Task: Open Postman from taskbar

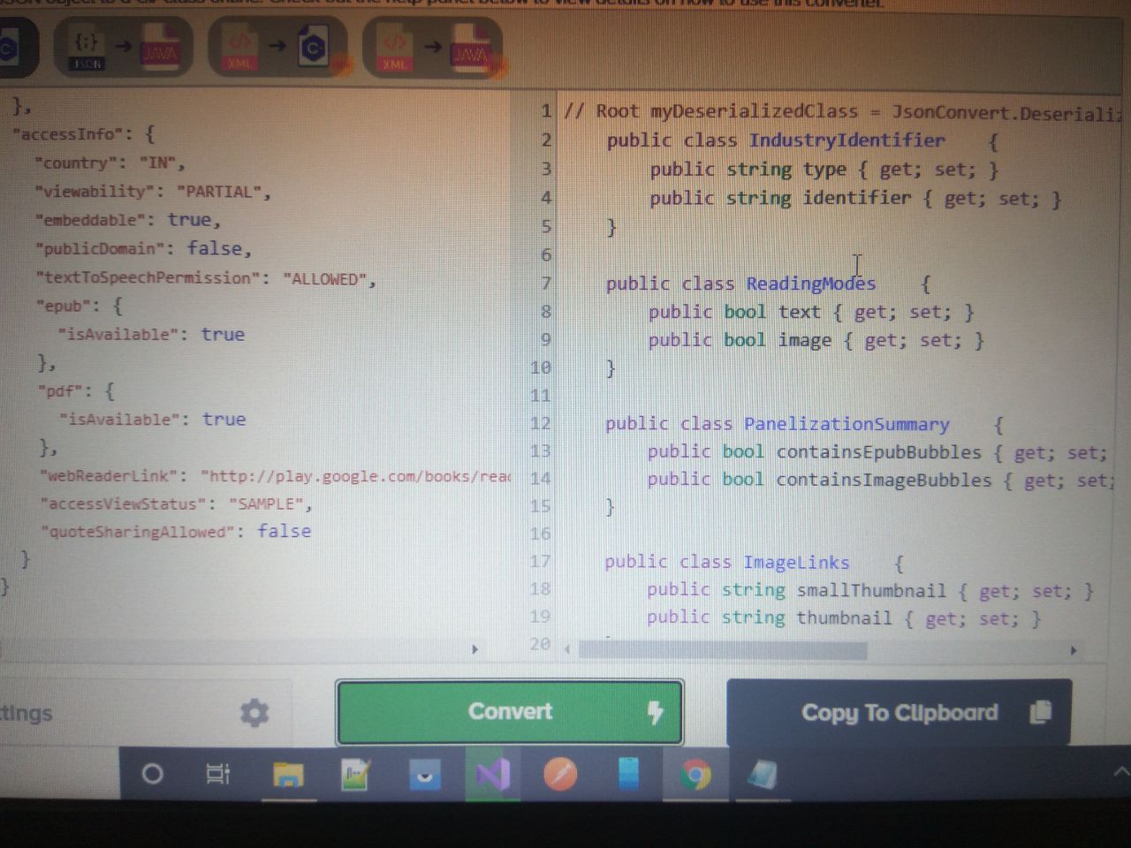Action: coord(560,775)
